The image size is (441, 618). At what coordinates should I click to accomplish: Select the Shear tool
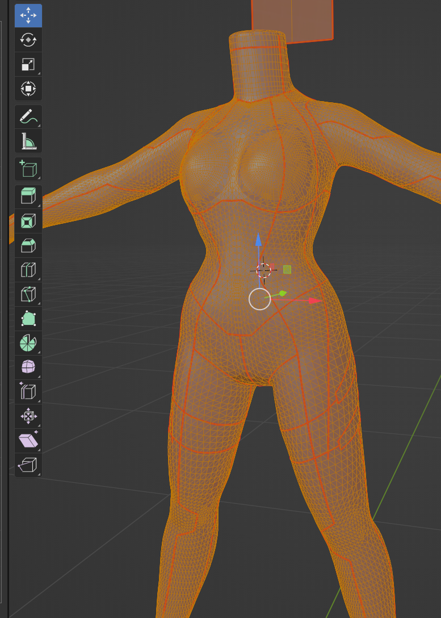pos(28,441)
